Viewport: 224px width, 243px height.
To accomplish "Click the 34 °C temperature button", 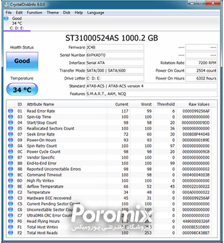I will click(22, 89).
